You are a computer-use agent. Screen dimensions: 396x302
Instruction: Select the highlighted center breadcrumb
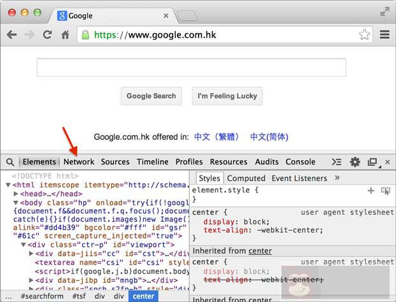click(143, 296)
